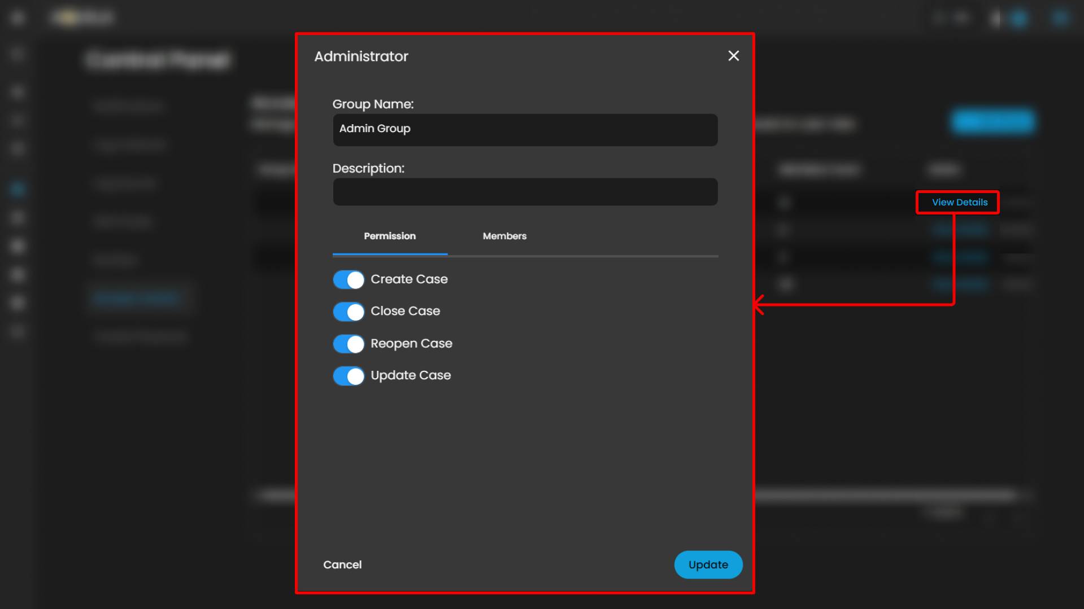
Task: Switch to the Members tab
Action: click(x=504, y=236)
